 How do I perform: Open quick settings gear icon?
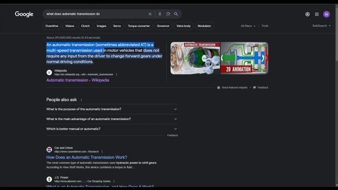pos(307,14)
